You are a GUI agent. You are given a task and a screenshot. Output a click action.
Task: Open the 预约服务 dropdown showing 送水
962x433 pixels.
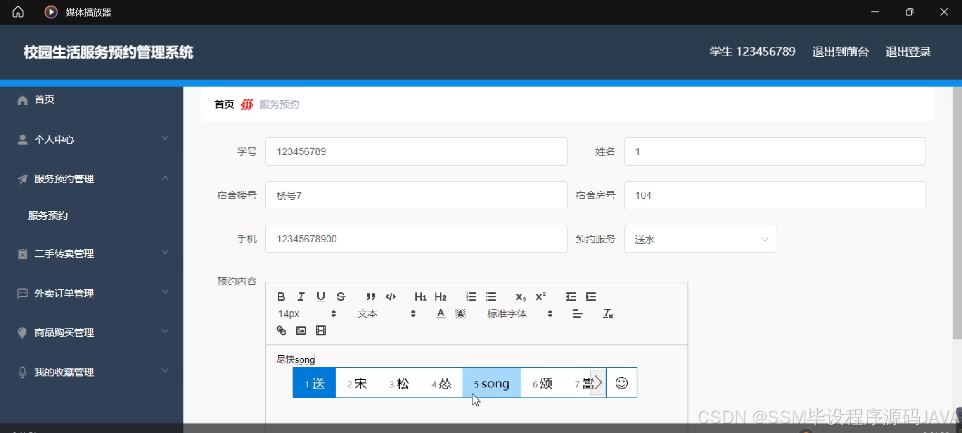700,239
